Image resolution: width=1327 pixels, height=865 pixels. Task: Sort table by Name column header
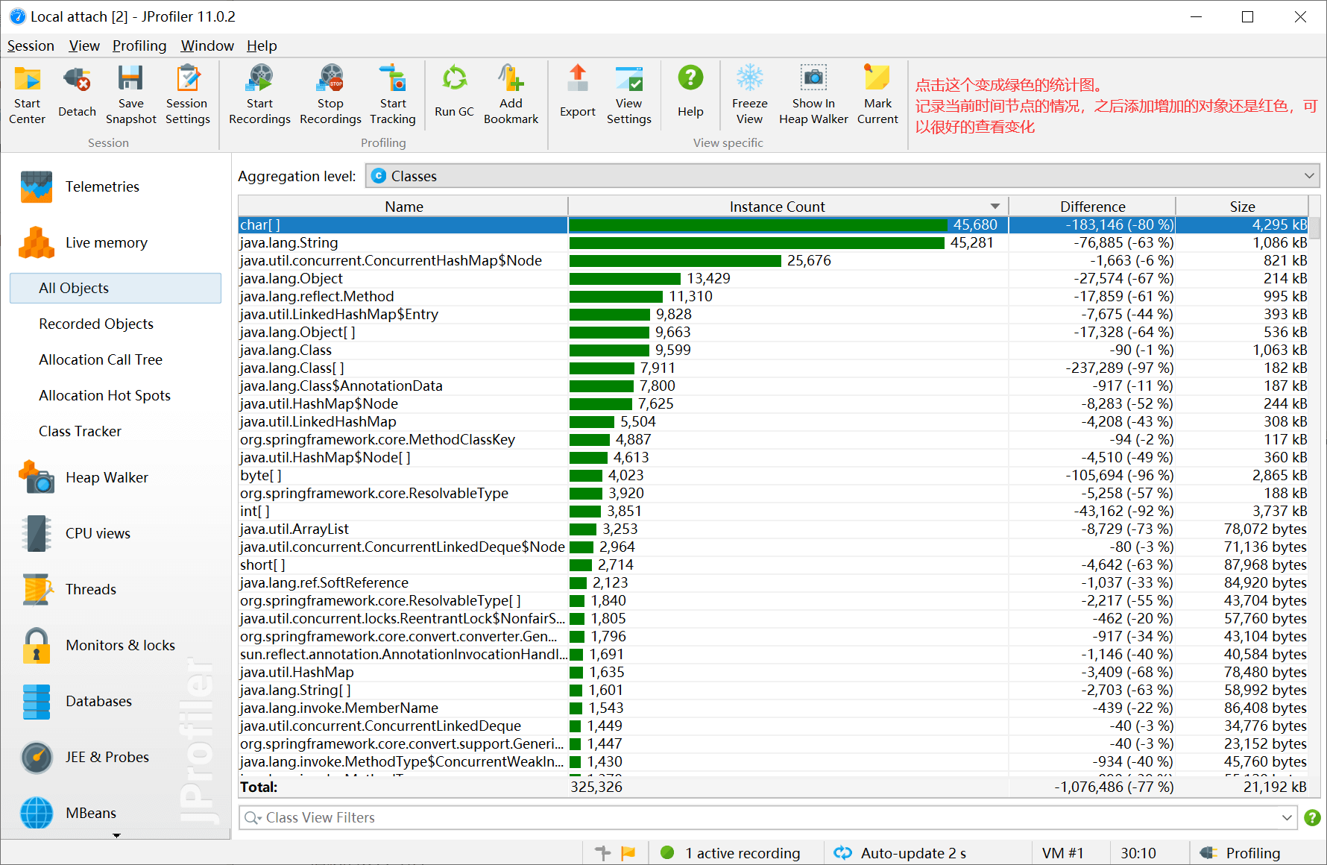[x=403, y=207]
